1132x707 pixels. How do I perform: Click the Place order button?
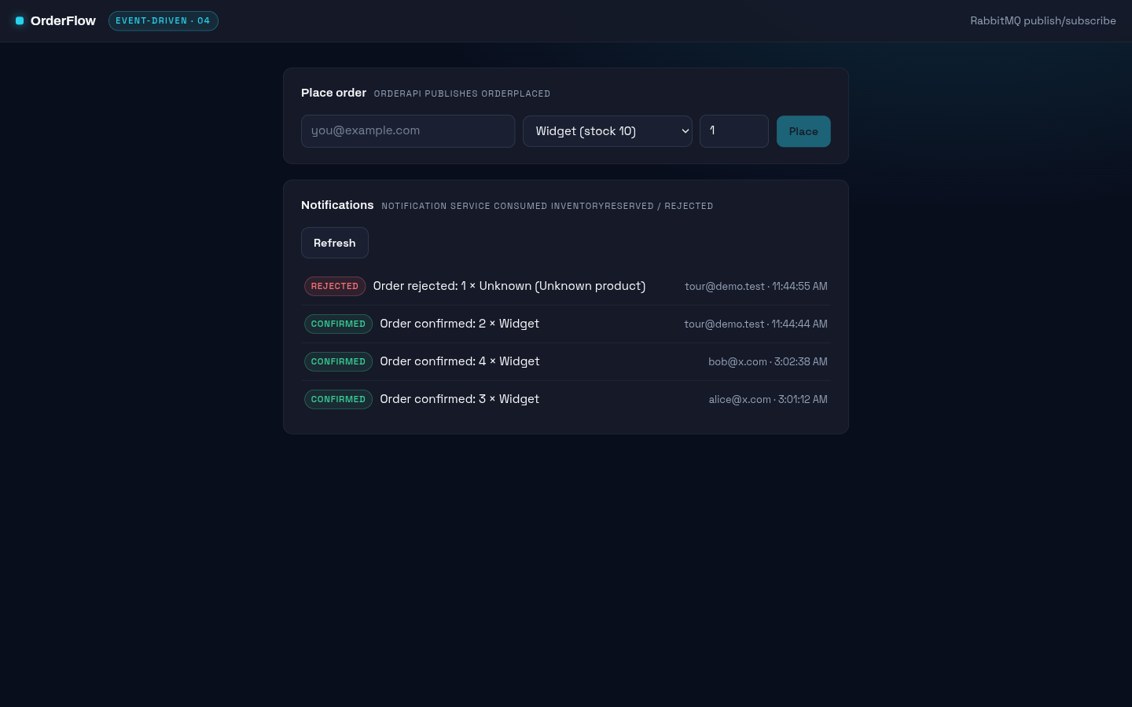[x=803, y=131]
